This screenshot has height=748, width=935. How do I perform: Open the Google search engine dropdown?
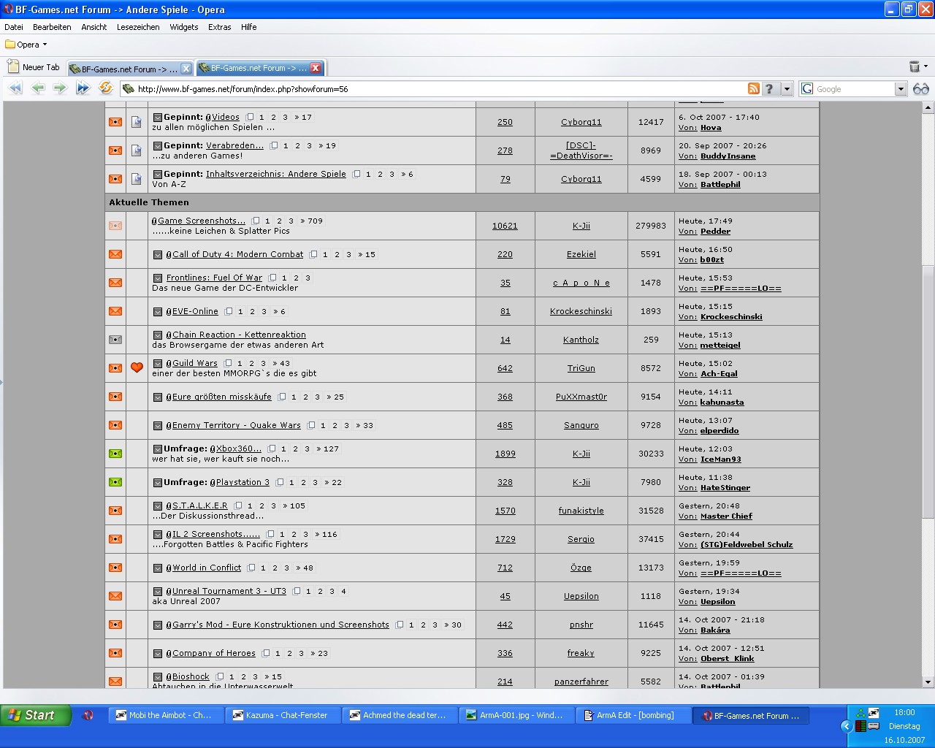point(901,88)
